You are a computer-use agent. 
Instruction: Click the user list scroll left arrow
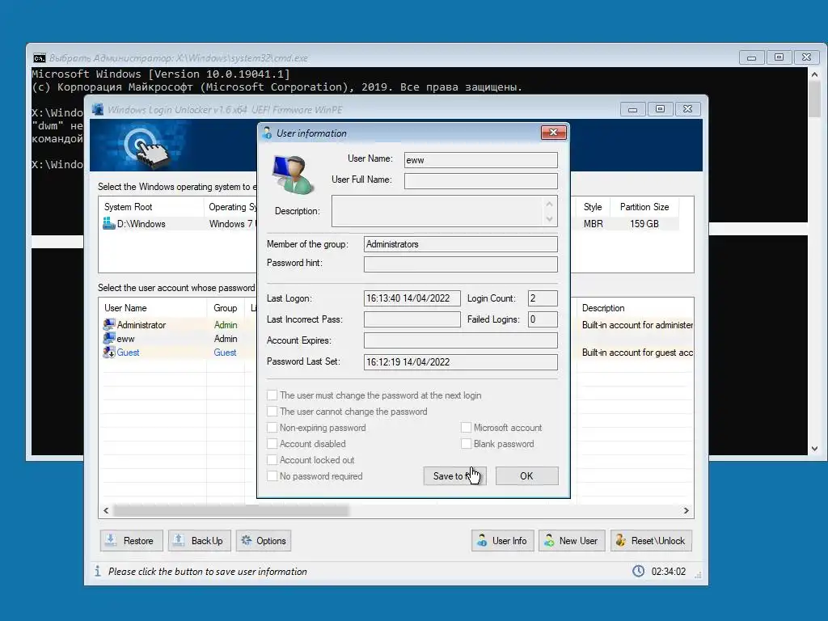click(106, 511)
